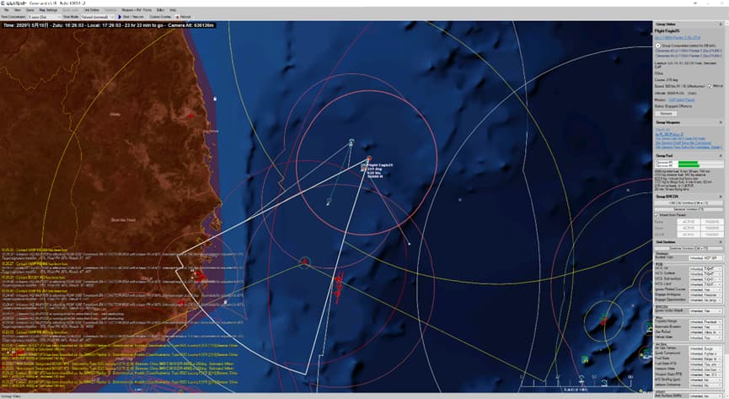
Task: Open the assigned mission link
Action: coord(681,100)
